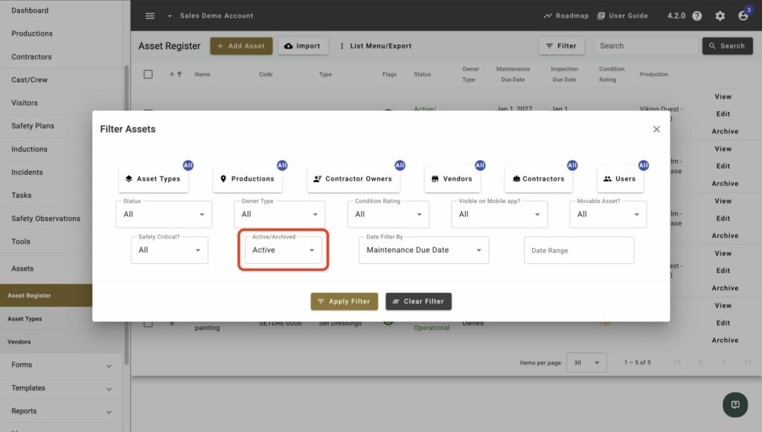Focus the Search input field
The height and width of the screenshot is (432, 762).
(x=646, y=46)
